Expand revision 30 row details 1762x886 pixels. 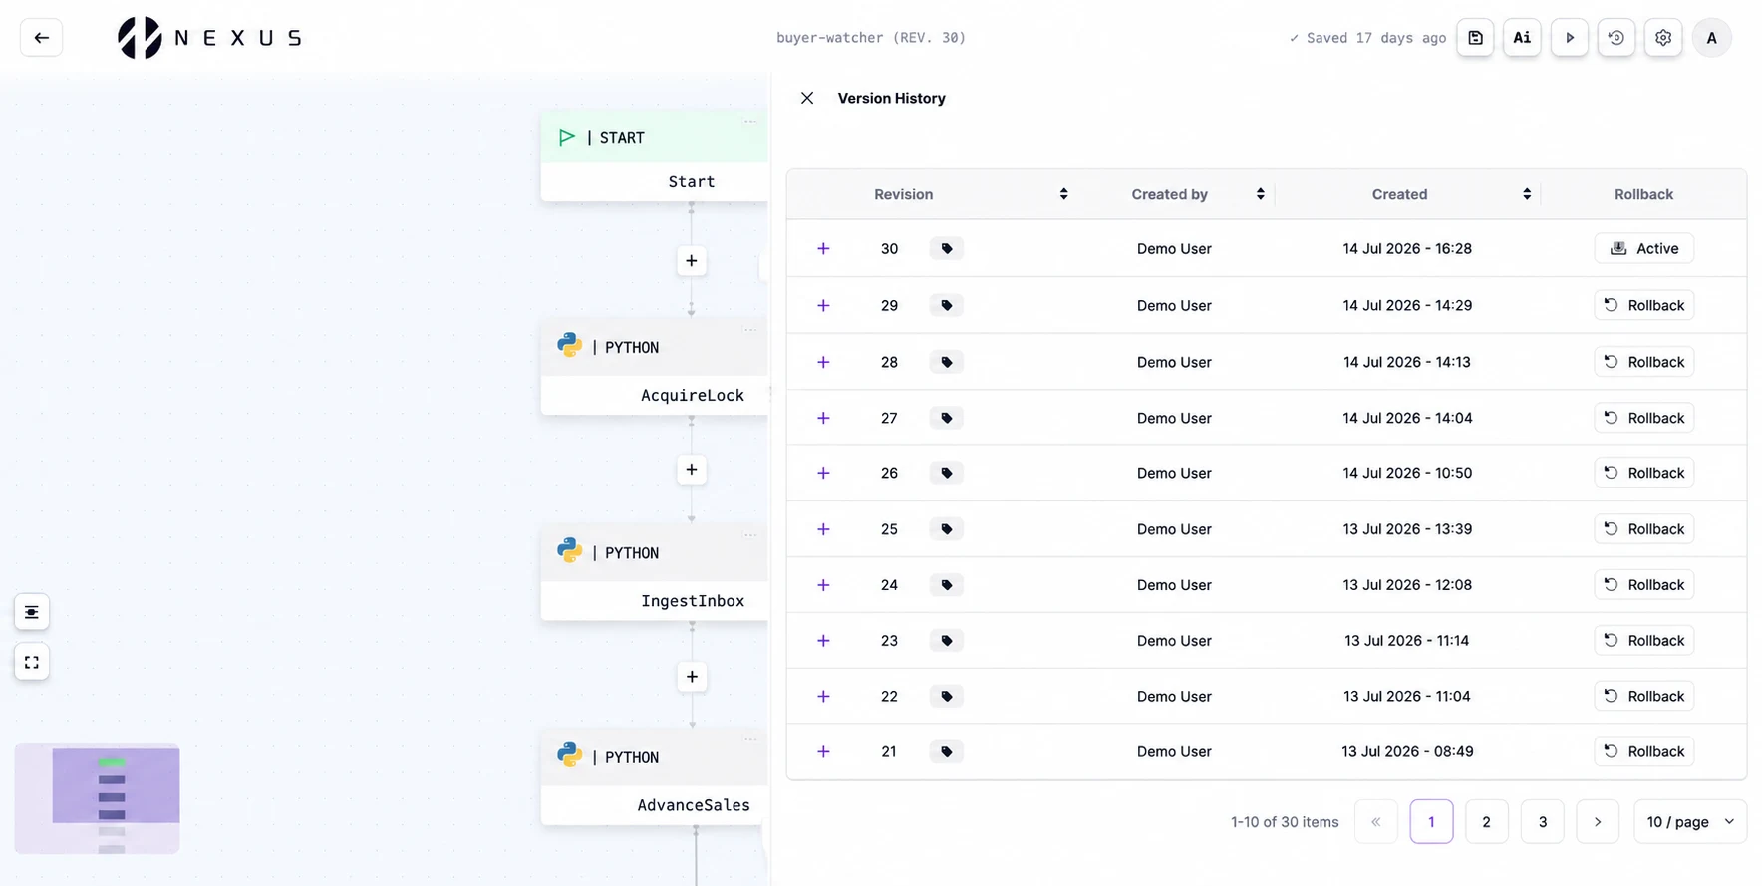[823, 248]
